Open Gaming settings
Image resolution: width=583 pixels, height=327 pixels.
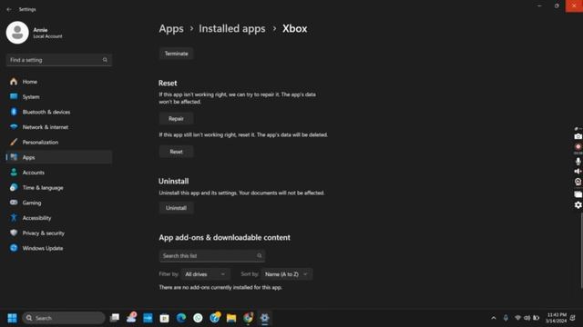coord(58,203)
